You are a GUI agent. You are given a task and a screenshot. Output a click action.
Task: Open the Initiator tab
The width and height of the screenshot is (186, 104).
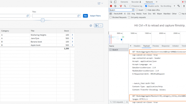click(176, 46)
